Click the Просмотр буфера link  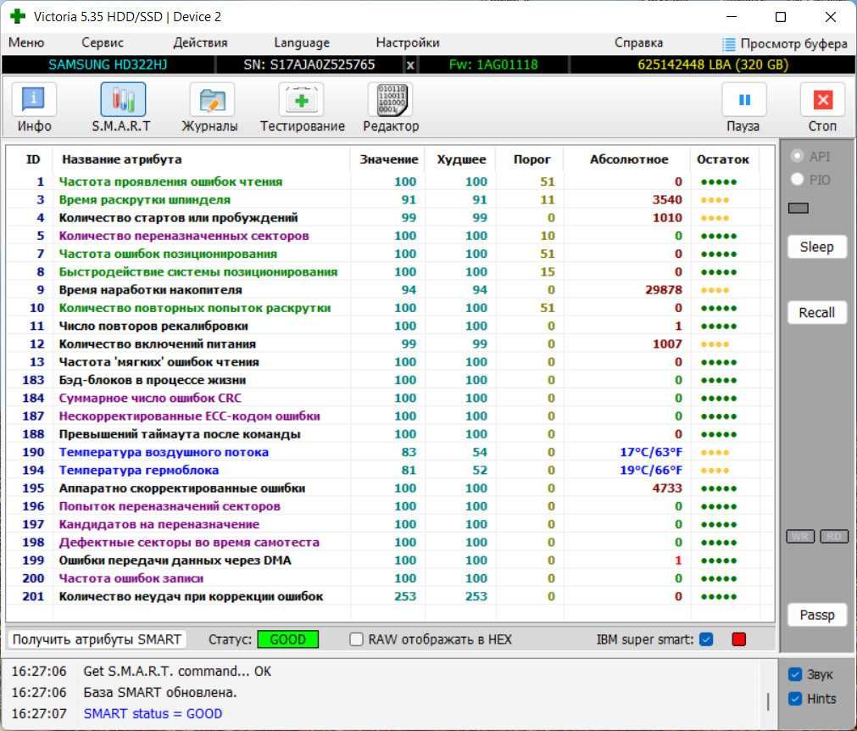pyautogui.click(x=793, y=44)
